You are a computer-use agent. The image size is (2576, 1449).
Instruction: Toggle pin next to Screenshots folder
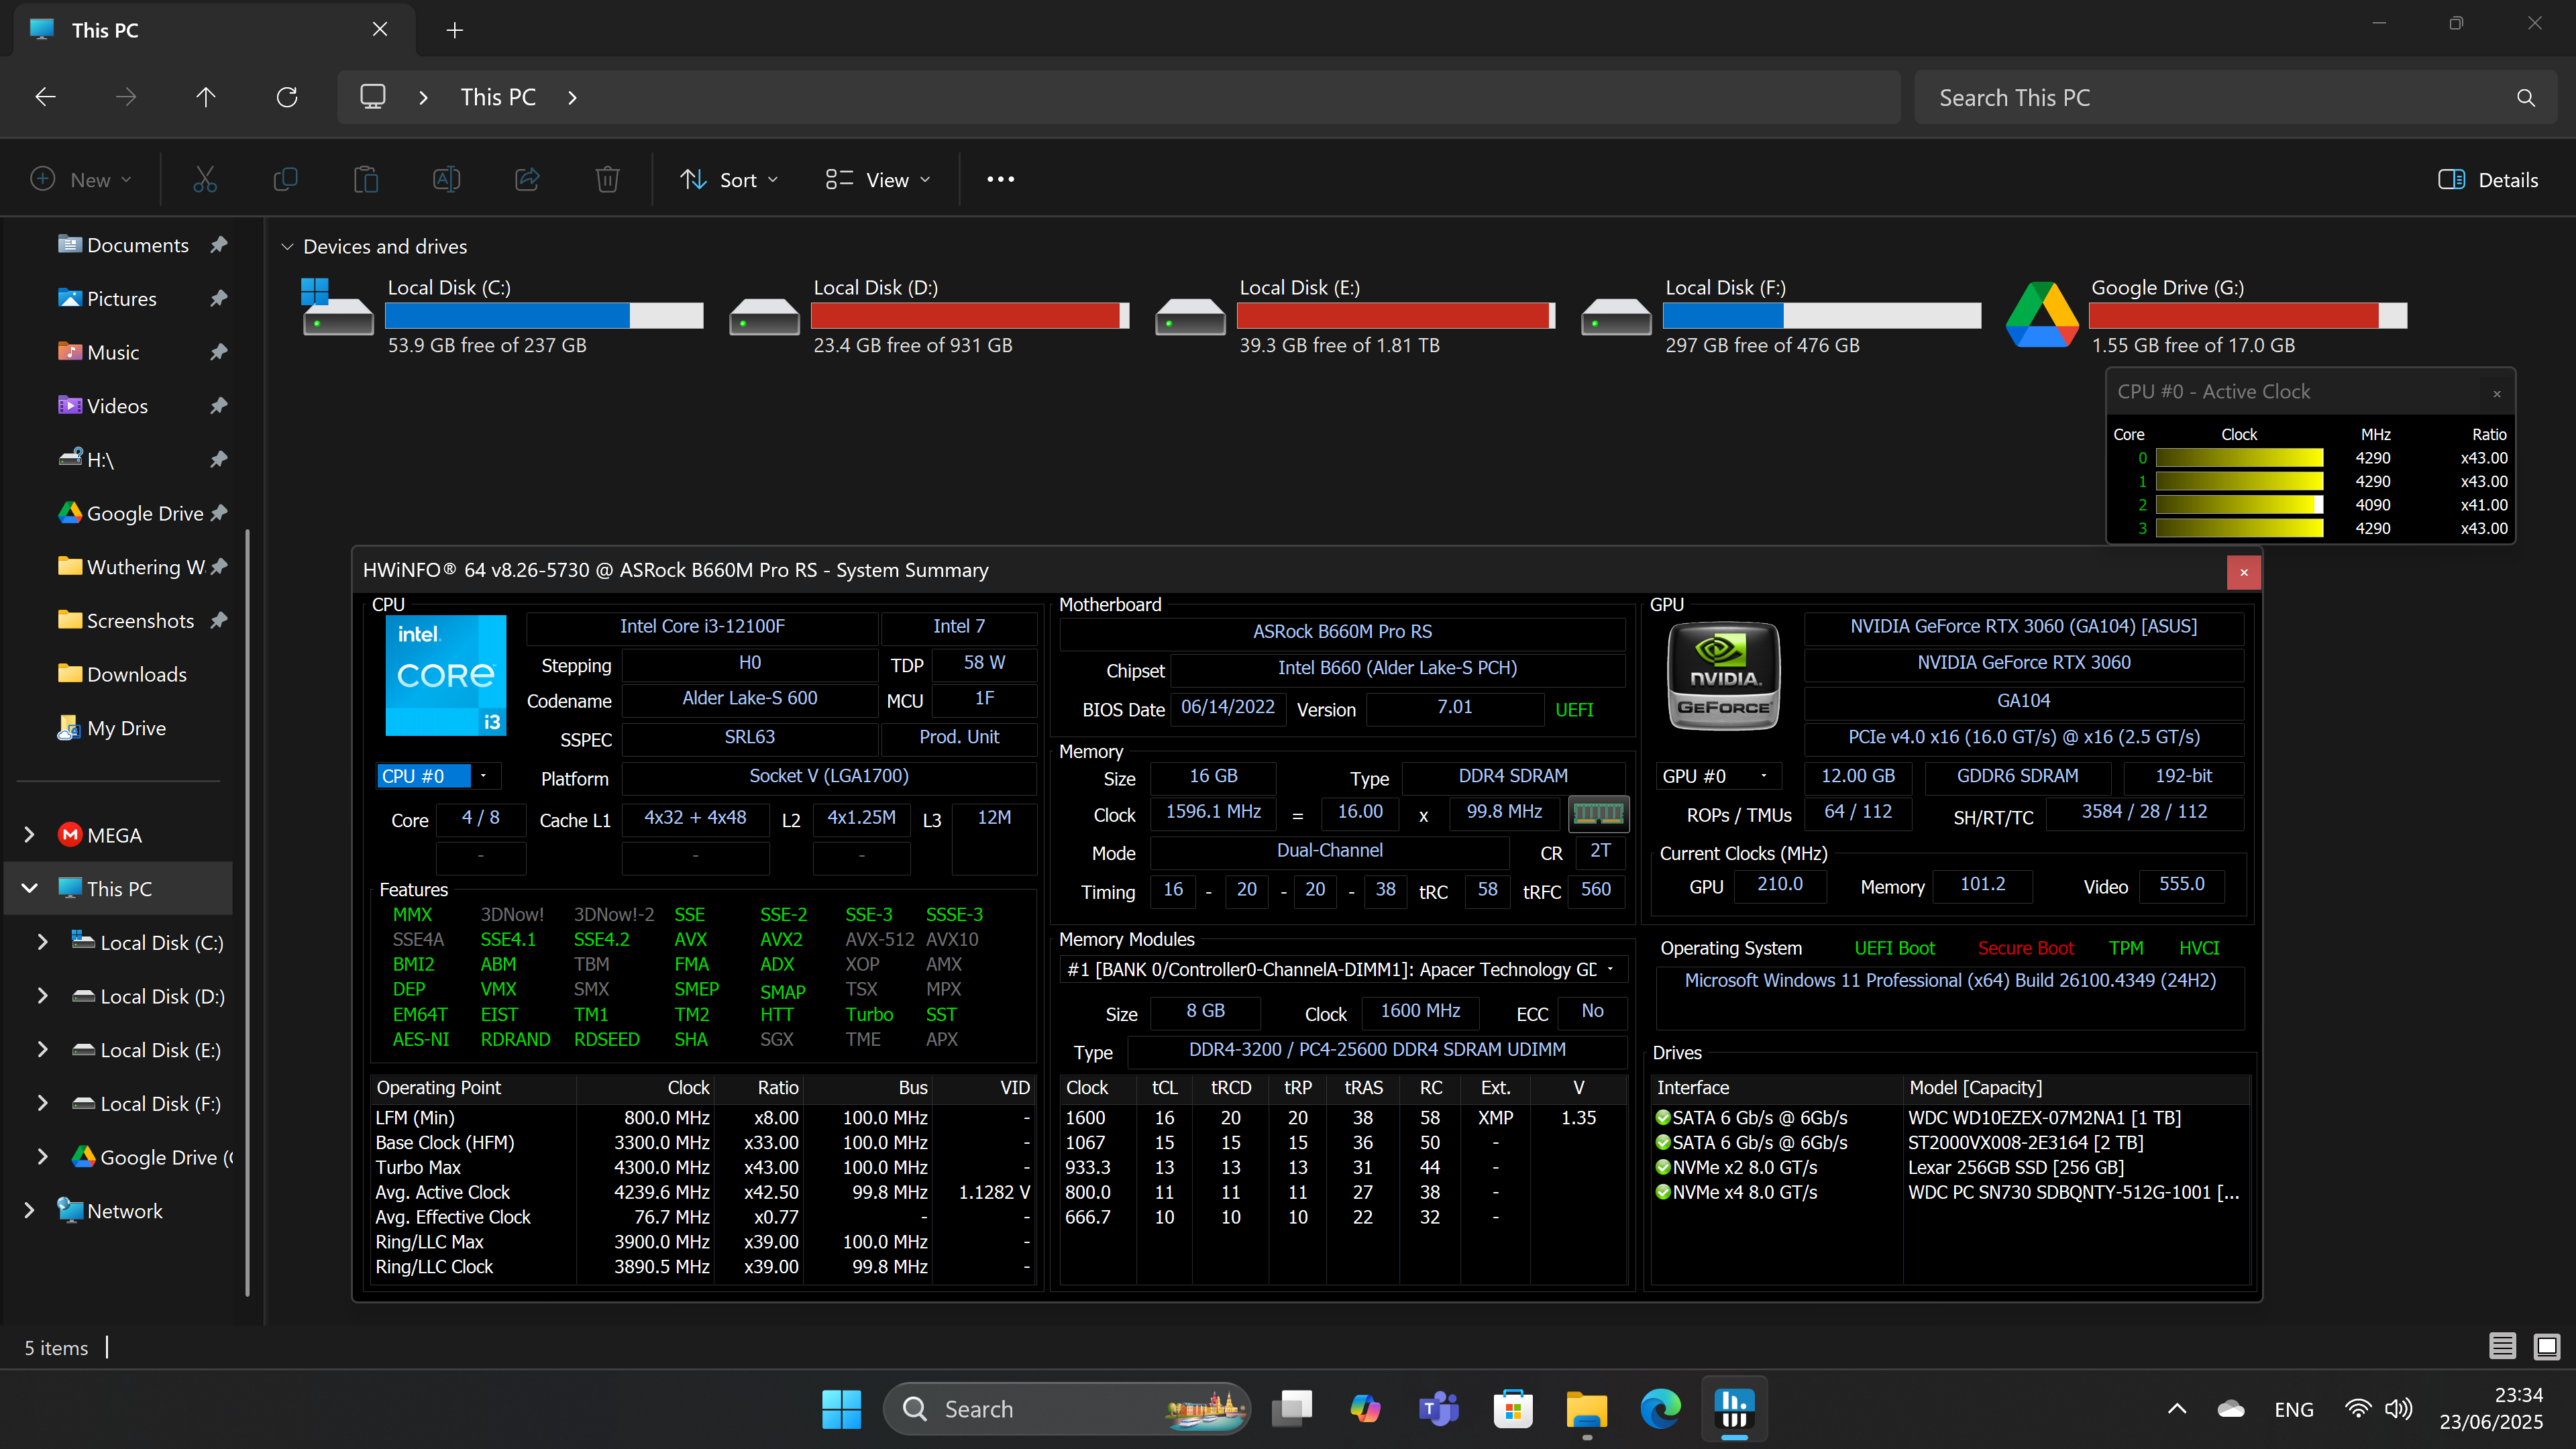point(219,620)
